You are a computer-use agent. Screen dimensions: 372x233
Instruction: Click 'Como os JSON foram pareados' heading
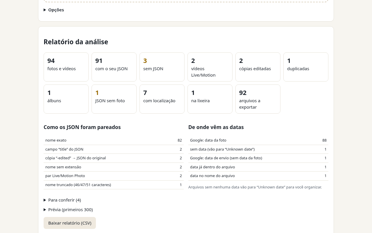coord(82,127)
